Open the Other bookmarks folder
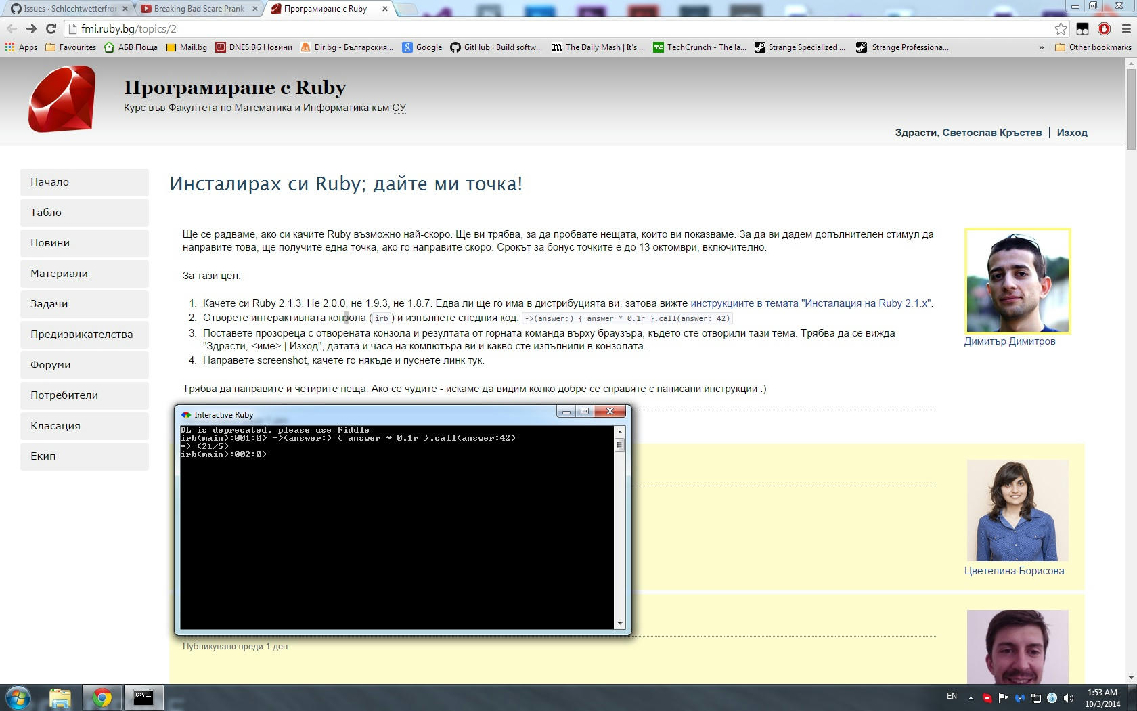Viewport: 1137px width, 711px height. point(1093,47)
